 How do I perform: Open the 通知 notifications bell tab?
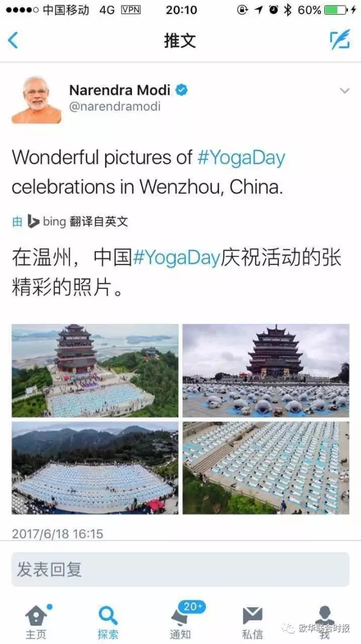point(180,620)
